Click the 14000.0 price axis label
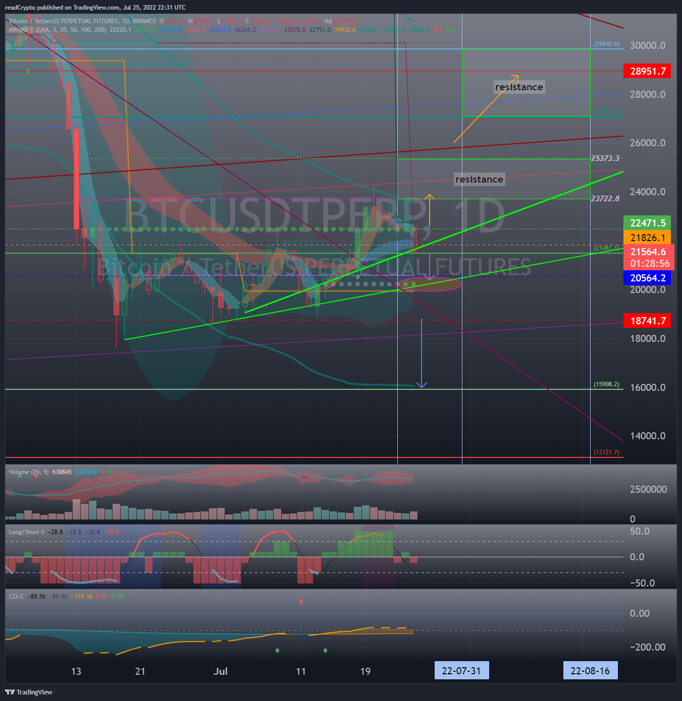The image size is (682, 701). pos(648,436)
